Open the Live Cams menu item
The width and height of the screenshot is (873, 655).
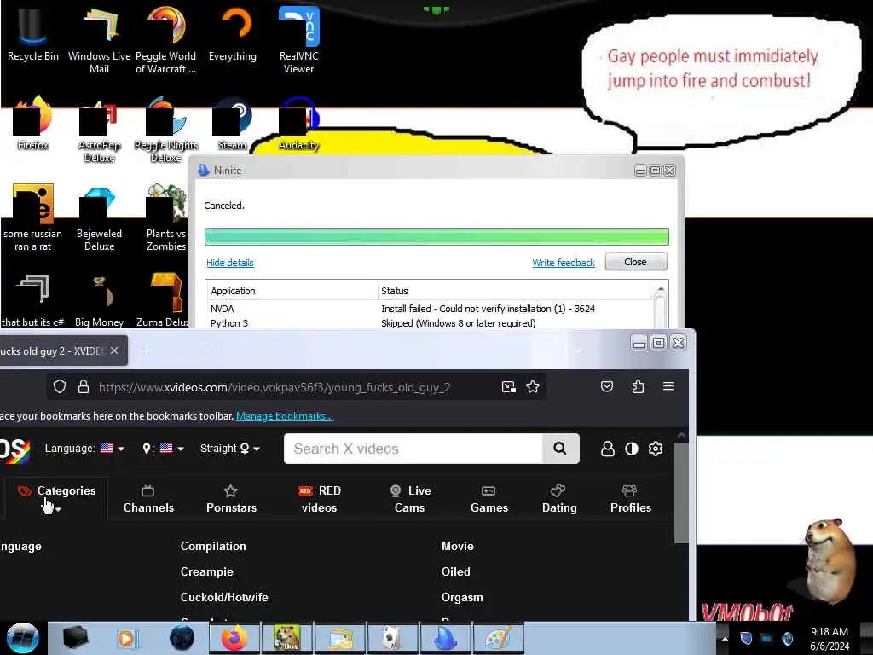[410, 499]
